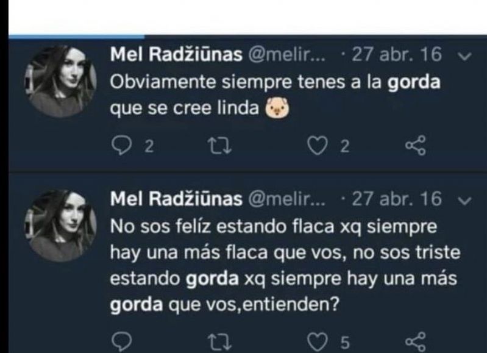Open the first tweet's profile picture
487x353 pixels.
60,82
